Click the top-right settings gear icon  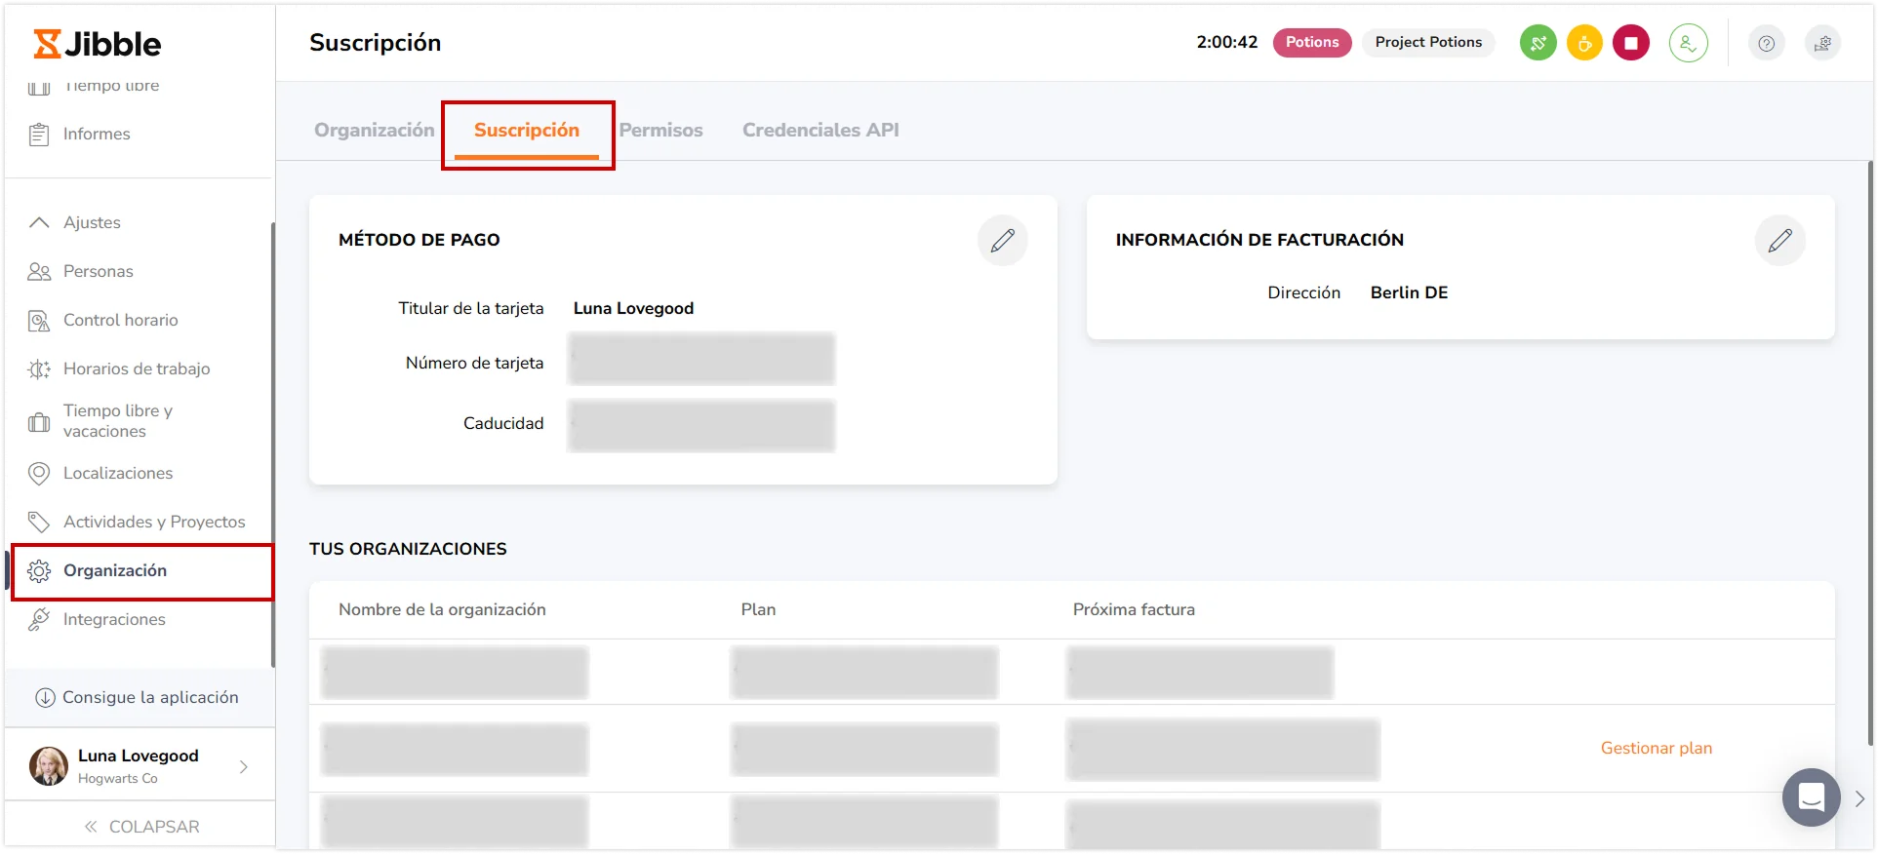[x=1822, y=43]
